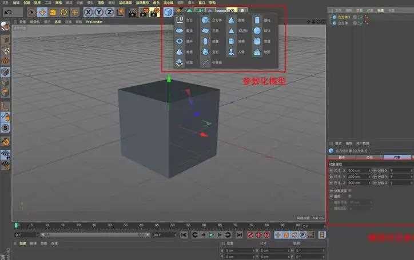
Task: Toggle X axis lock
Action: 89,12
